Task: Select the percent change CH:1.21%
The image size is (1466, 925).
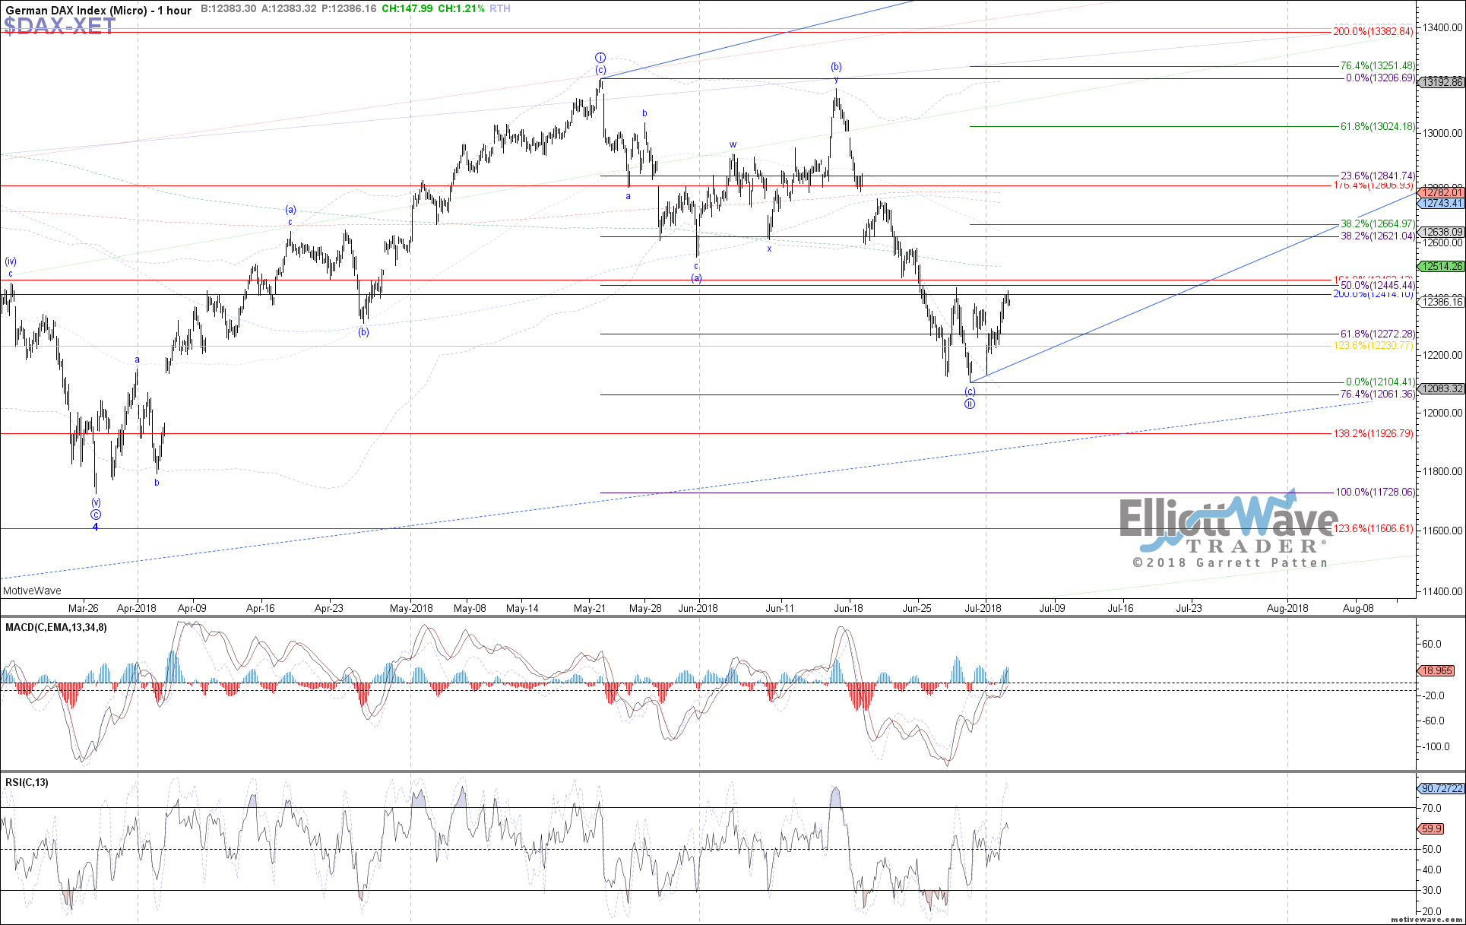Action: (x=461, y=9)
